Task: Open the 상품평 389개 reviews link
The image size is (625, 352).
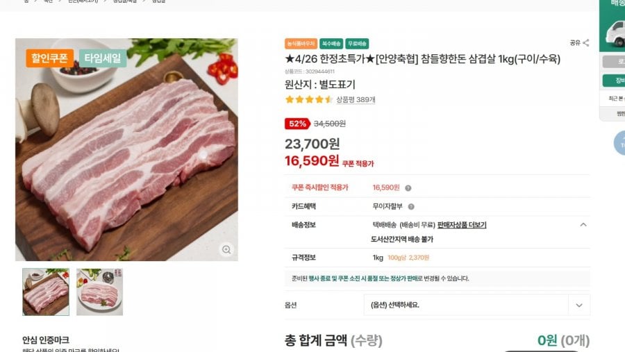Action: tap(356, 100)
